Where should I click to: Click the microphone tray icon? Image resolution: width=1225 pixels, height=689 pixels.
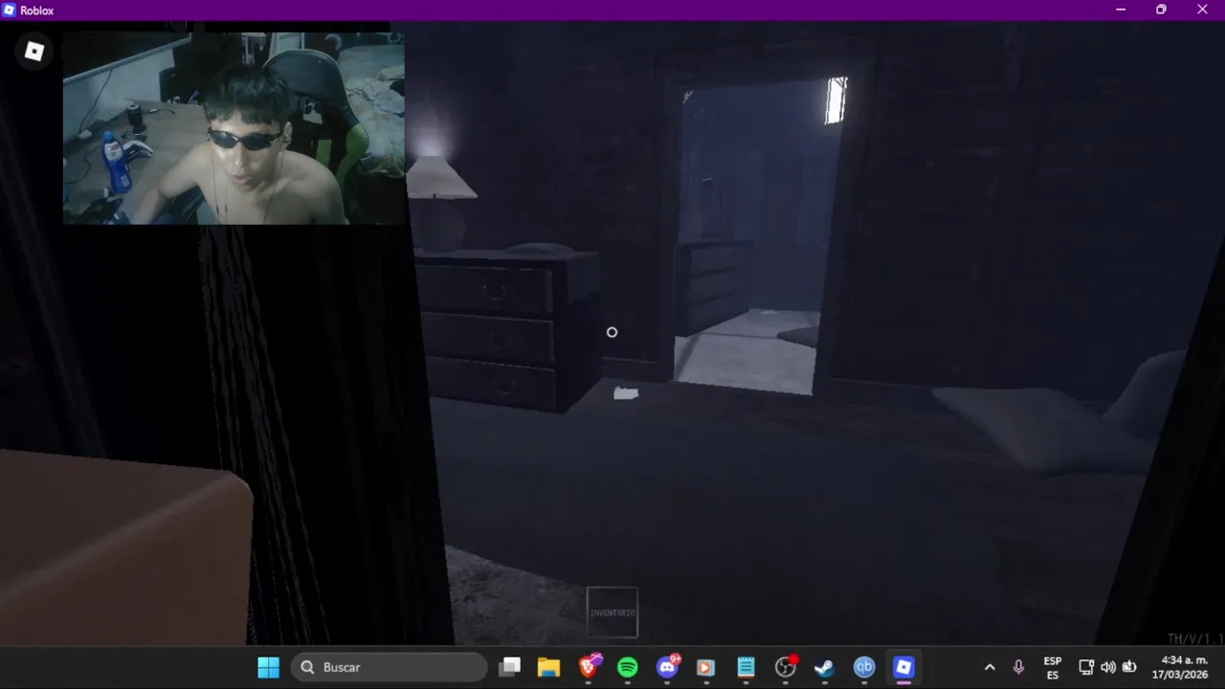point(1018,667)
